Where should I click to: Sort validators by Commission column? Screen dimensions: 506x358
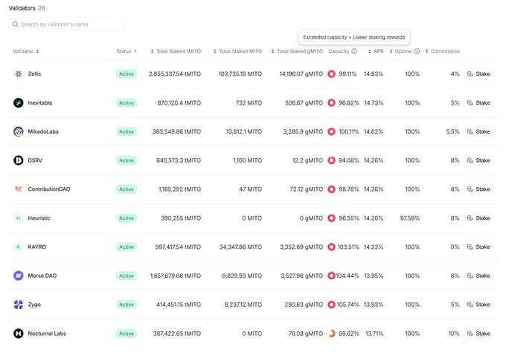point(443,51)
